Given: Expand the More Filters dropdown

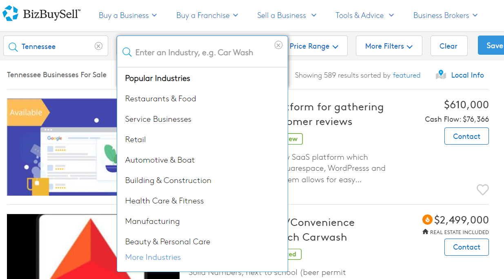Looking at the screenshot, I should coord(389,46).
